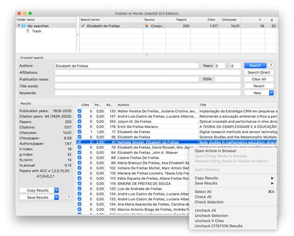
Task: Click the checkmark icon beside Elizabeth de Freitas search
Action: [83, 26]
